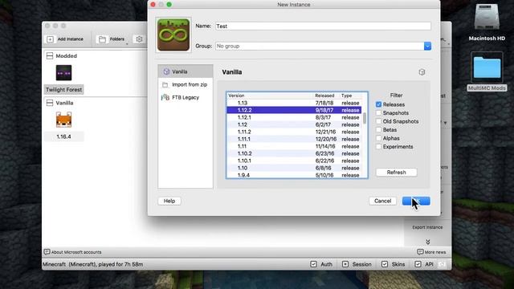Switch to Import from zip
The height and width of the screenshot is (289, 514).
[x=186, y=84]
